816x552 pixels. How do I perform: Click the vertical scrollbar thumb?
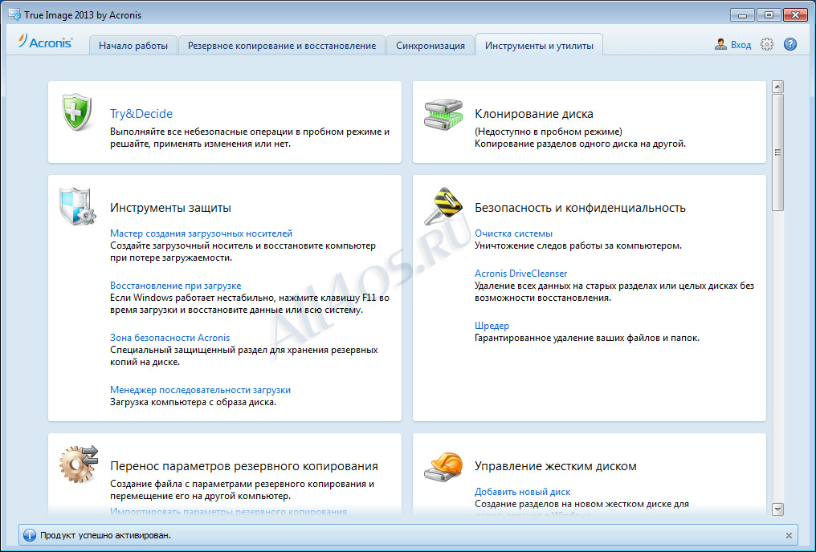(777, 152)
